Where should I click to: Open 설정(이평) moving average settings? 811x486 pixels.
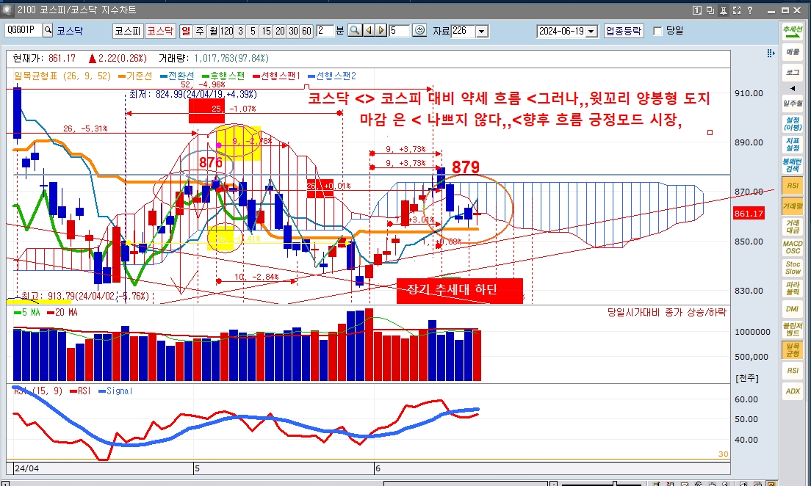pos(793,123)
